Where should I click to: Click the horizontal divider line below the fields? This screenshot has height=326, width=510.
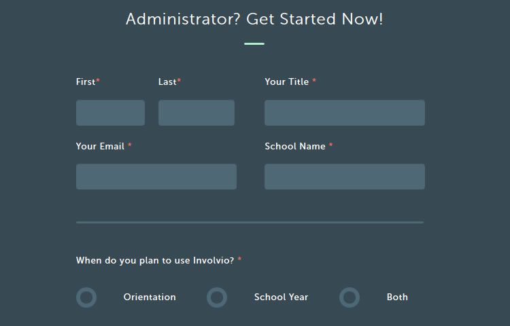tap(250, 222)
